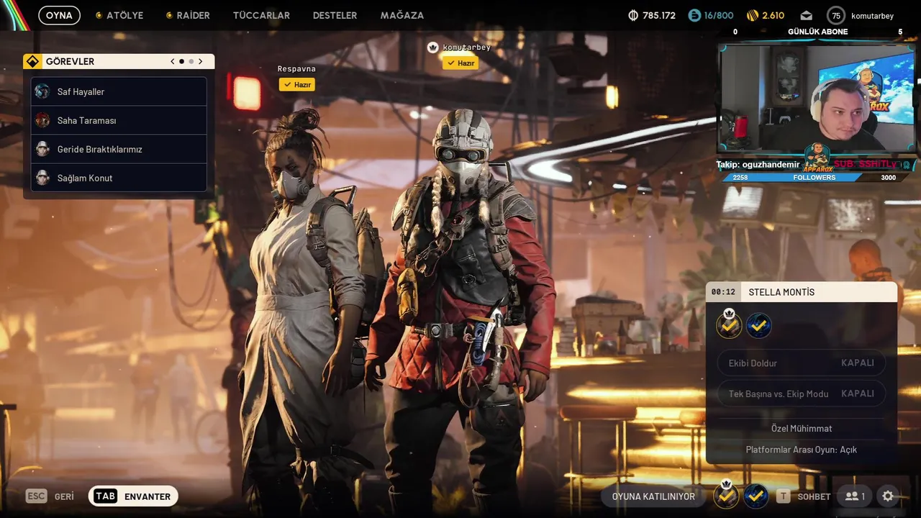Click the Saf Hayaller quest giver portrait
This screenshot has width=921, height=518.
point(42,91)
